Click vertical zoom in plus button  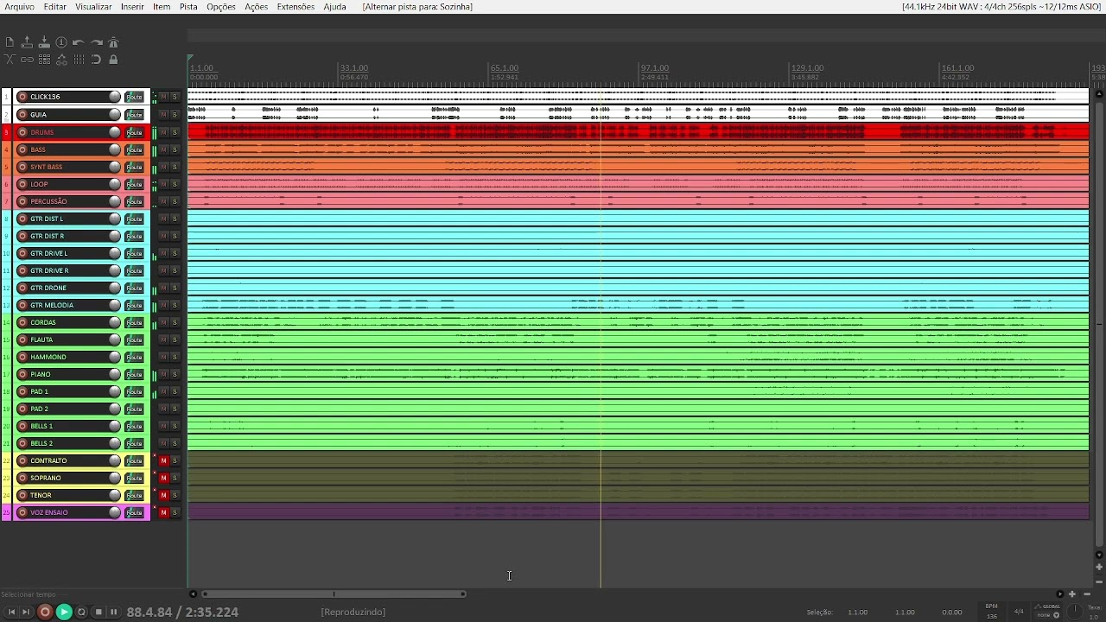point(1099,567)
